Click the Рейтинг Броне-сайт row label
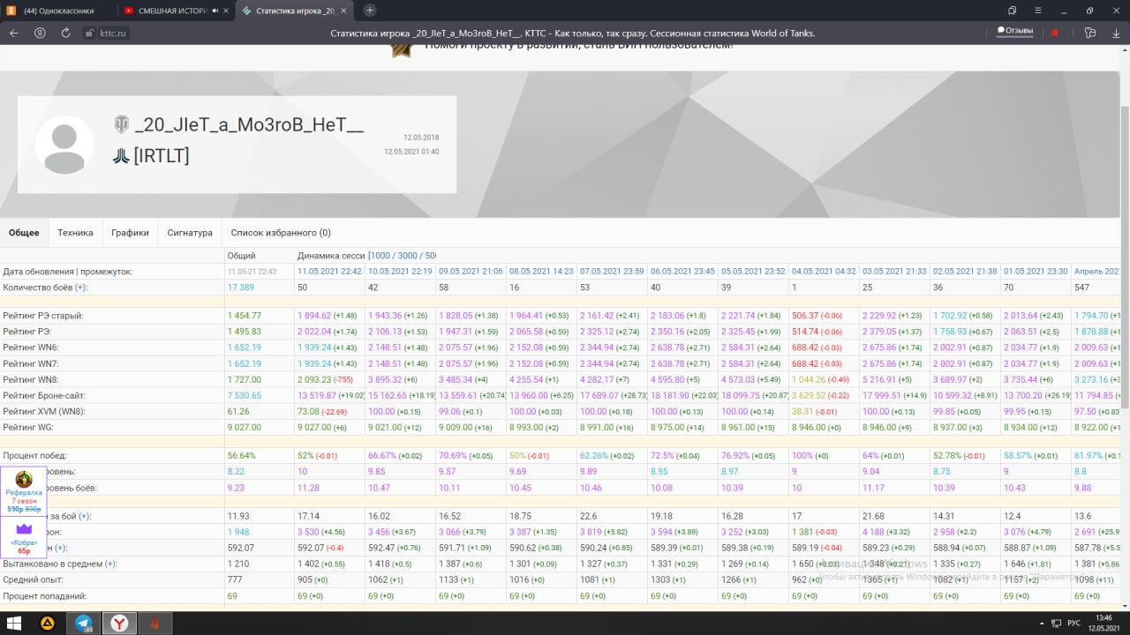The height and width of the screenshot is (635, 1130). (x=44, y=395)
